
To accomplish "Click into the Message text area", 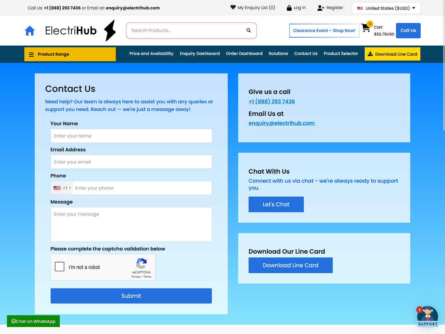I will pyautogui.click(x=131, y=224).
